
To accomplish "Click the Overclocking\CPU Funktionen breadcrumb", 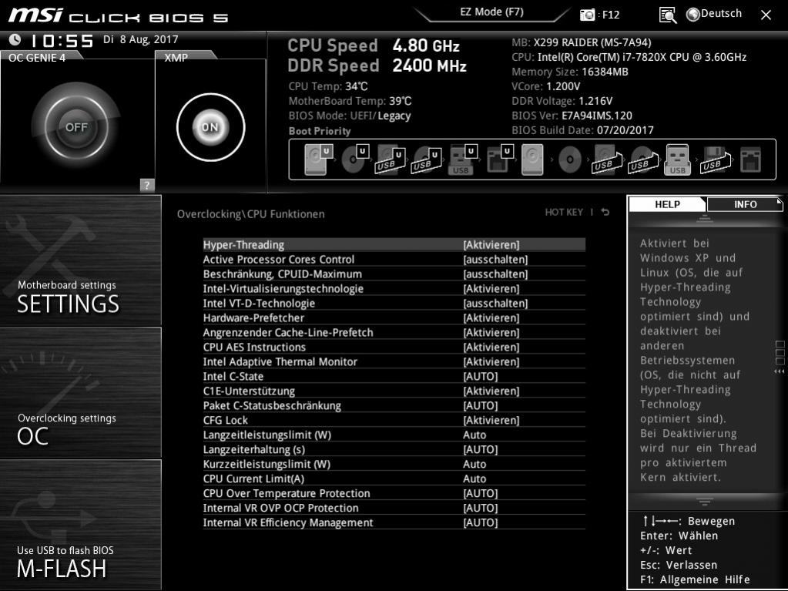I will tap(251, 213).
